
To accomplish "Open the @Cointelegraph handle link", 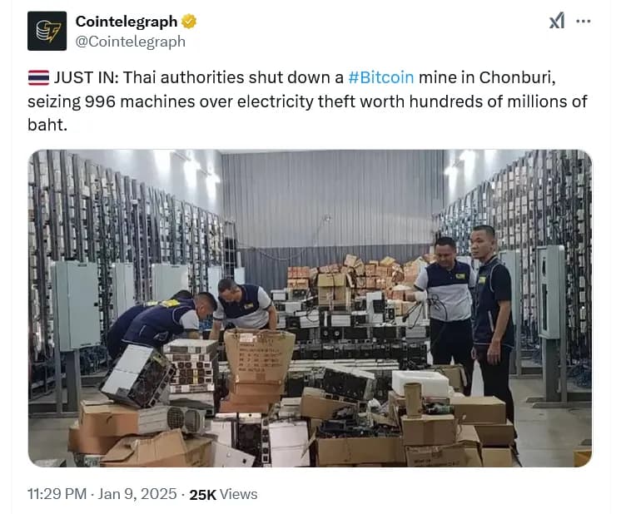I will pyautogui.click(x=131, y=41).
